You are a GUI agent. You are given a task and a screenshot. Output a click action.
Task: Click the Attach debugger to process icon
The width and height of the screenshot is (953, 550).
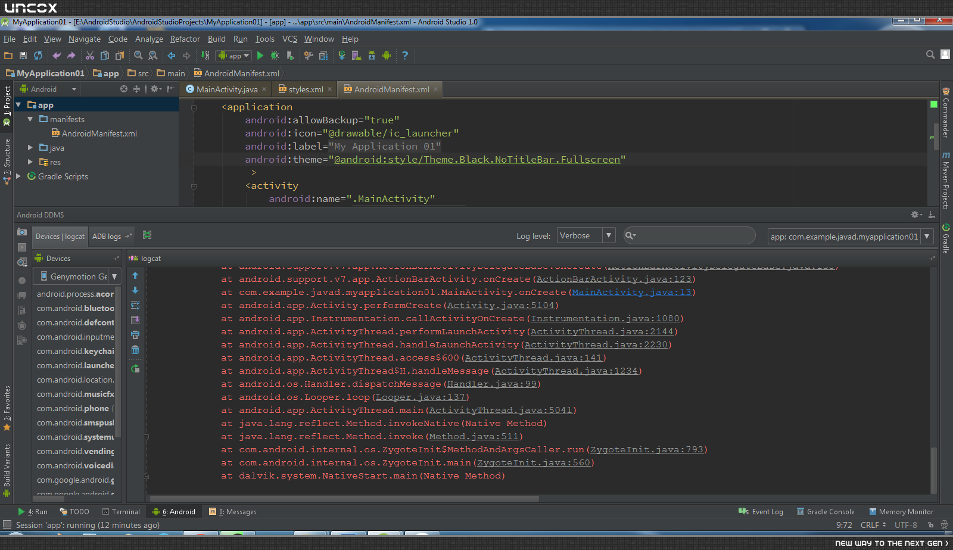click(x=290, y=55)
